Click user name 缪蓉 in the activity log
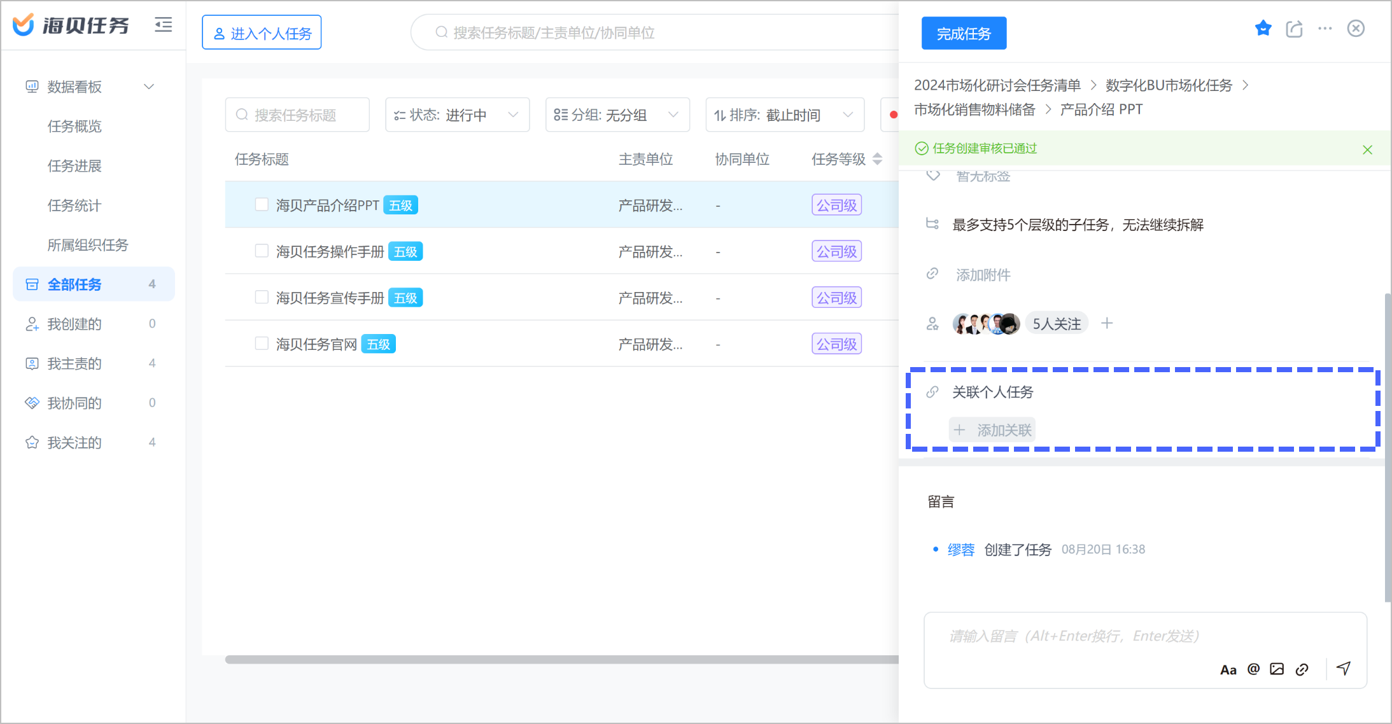This screenshot has width=1392, height=724. coord(961,550)
